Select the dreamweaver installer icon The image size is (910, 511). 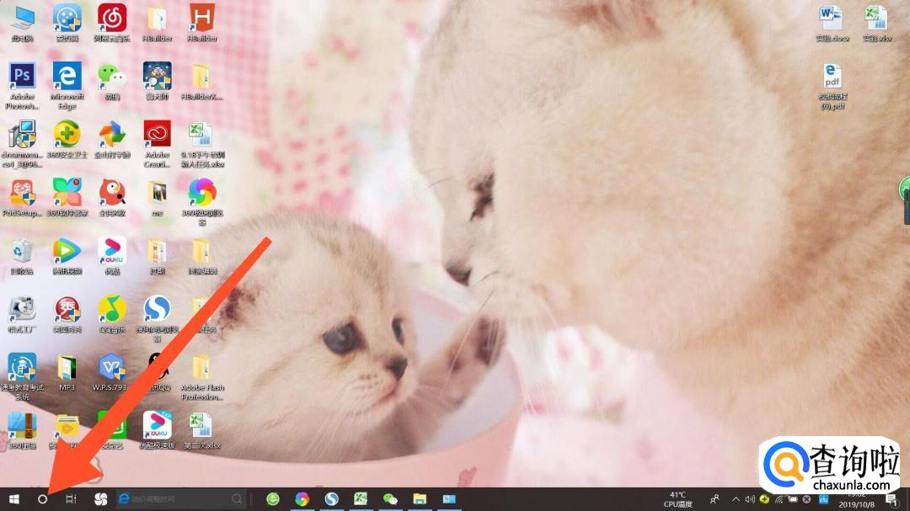[x=22, y=144]
